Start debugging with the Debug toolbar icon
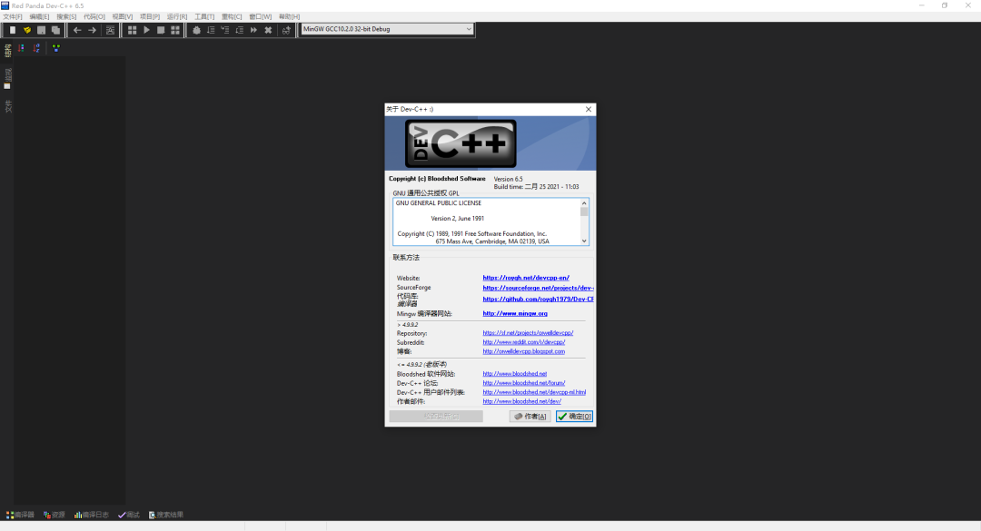This screenshot has height=531, width=981. (x=196, y=29)
